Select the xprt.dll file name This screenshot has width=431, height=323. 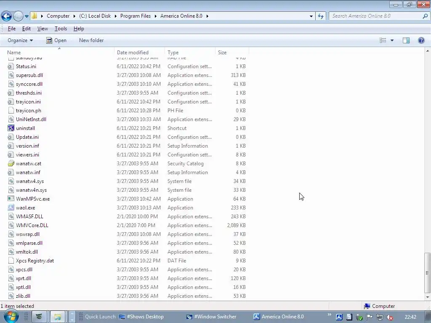[x=24, y=278]
